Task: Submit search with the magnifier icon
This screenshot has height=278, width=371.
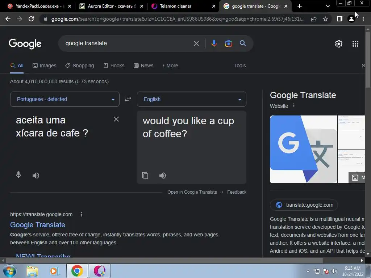Action: point(243,43)
